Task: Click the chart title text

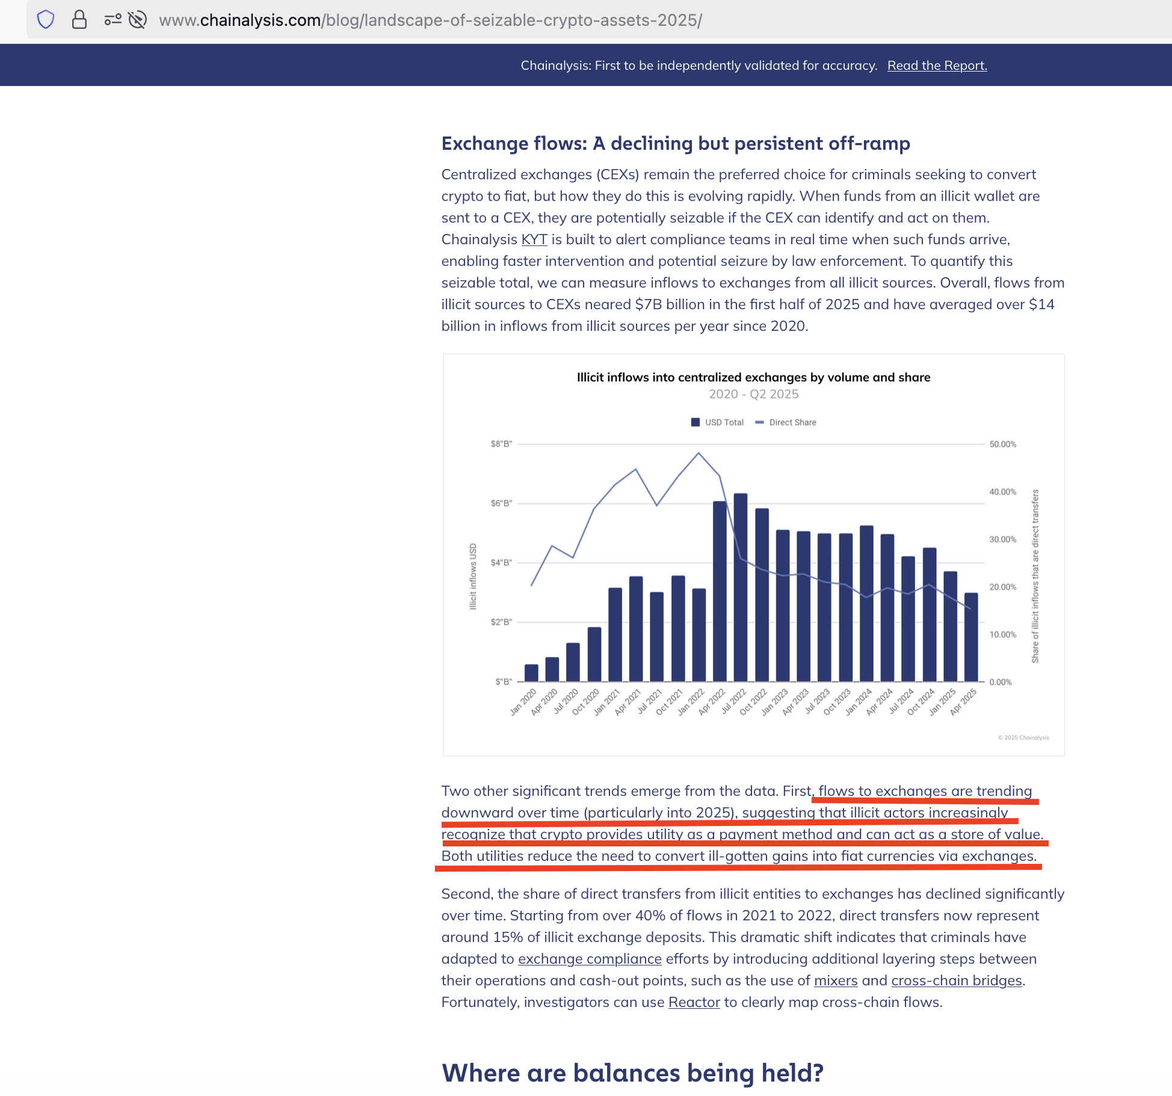Action: click(x=753, y=377)
